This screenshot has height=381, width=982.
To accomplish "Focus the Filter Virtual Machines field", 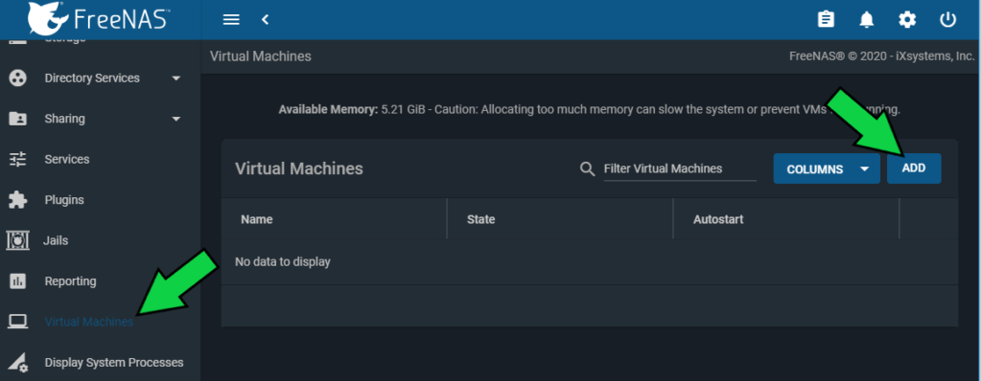I will click(x=680, y=168).
